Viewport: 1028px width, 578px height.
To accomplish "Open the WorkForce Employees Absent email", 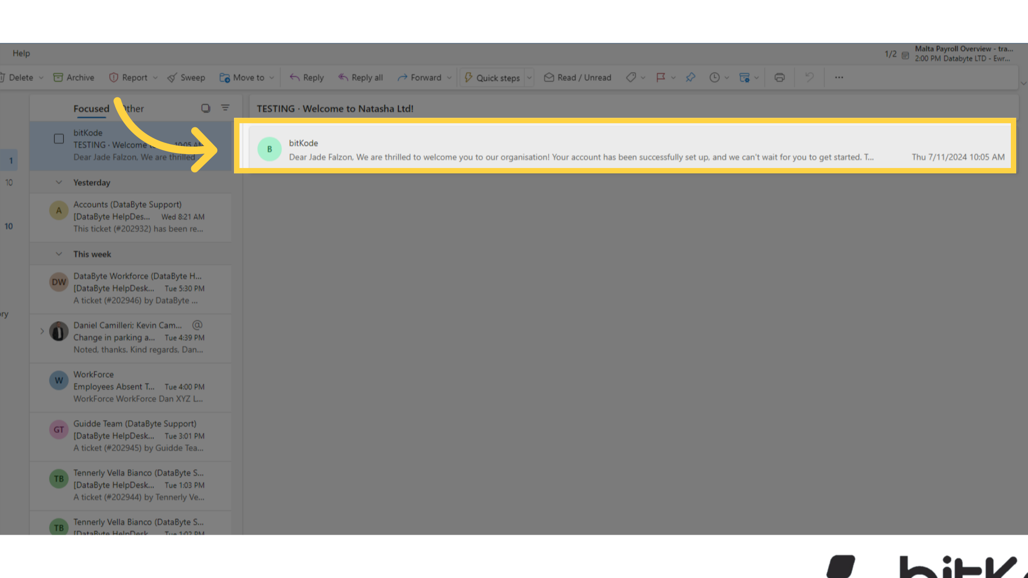I will click(138, 386).
